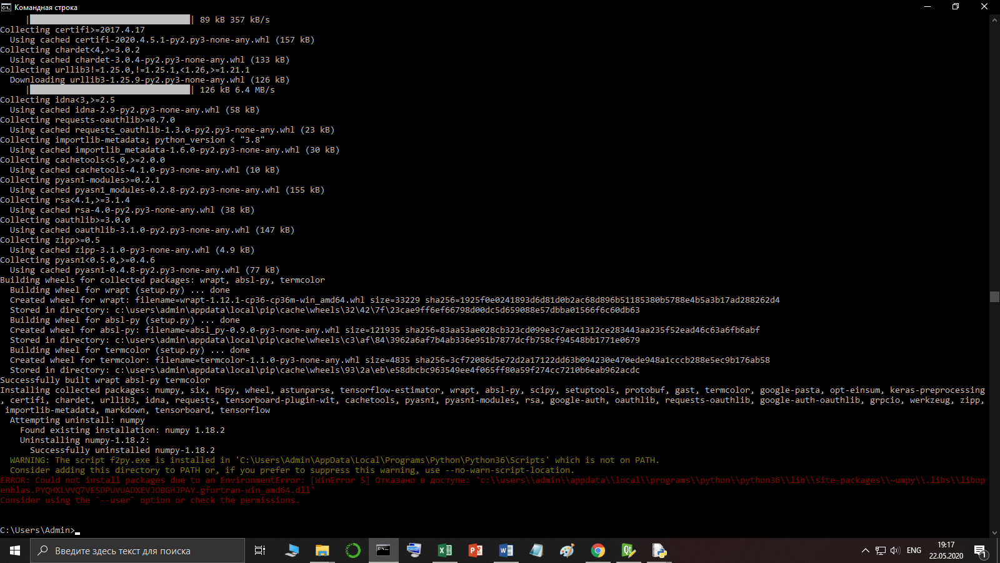Click the taskbar search field
The width and height of the screenshot is (1000, 563).
[x=137, y=550]
